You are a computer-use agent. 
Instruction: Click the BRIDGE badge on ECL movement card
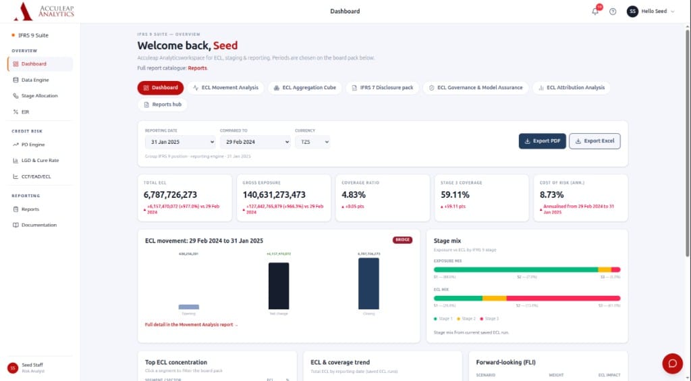(x=402, y=240)
